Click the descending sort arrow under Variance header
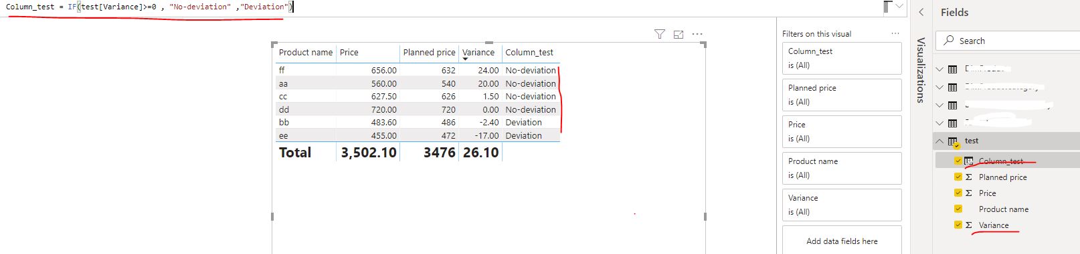The height and width of the screenshot is (254, 1080). click(x=465, y=59)
